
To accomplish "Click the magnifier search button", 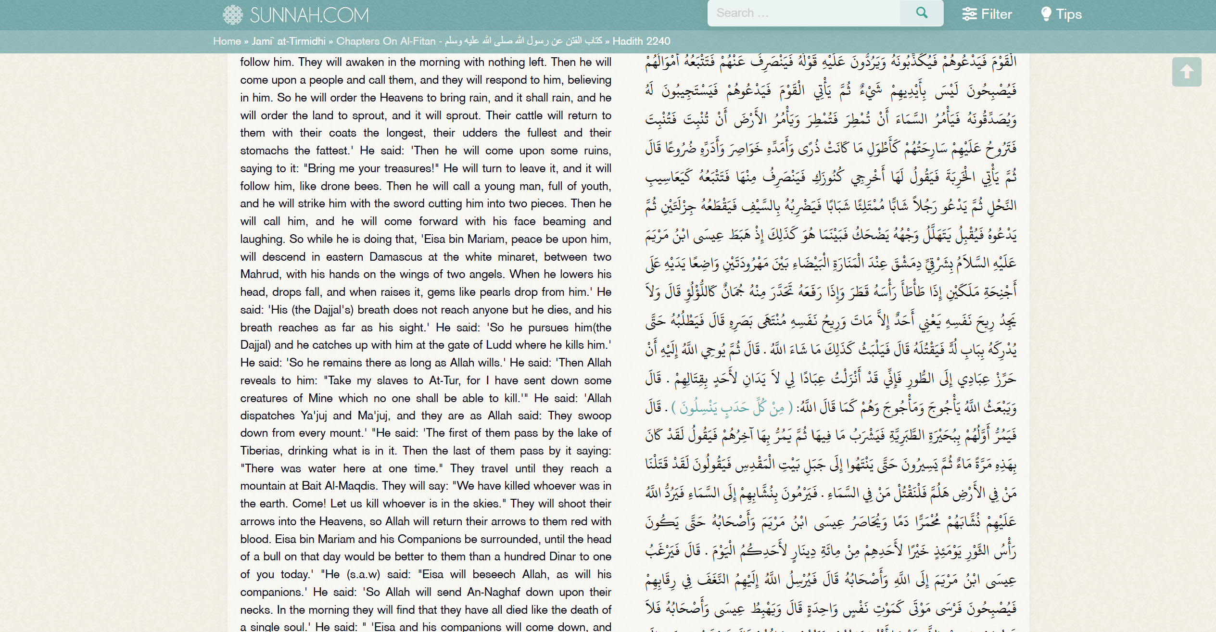I will pos(921,13).
